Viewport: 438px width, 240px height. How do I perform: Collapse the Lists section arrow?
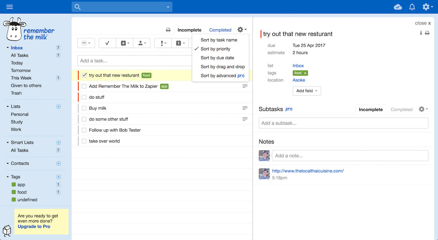tap(7, 107)
